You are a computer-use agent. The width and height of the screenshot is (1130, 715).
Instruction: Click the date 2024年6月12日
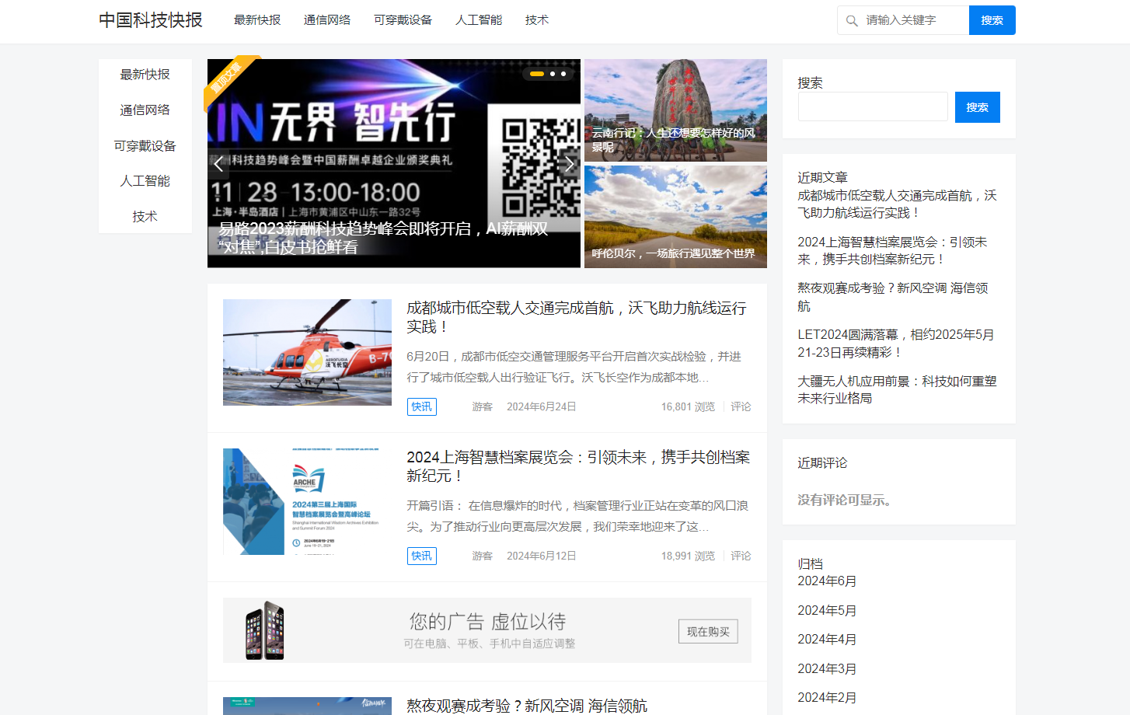542,556
